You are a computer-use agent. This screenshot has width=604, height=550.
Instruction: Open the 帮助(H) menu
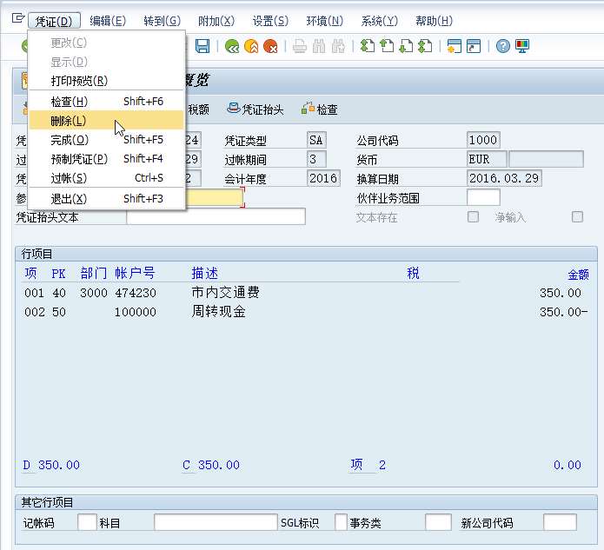pos(435,21)
